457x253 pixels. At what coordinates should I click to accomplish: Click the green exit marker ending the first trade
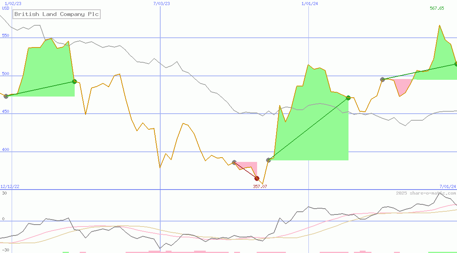click(74, 82)
